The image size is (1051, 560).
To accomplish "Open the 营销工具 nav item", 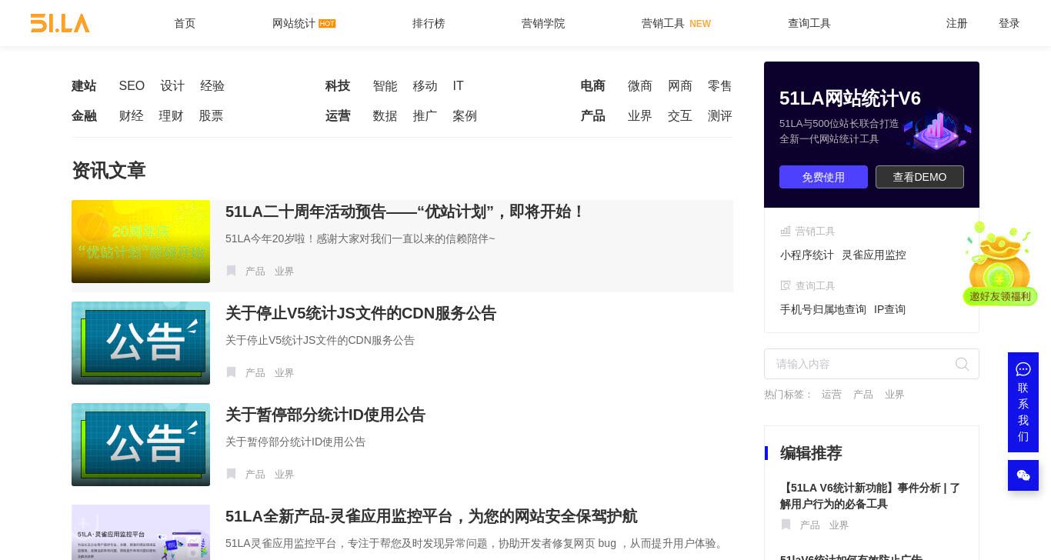I will click(663, 23).
